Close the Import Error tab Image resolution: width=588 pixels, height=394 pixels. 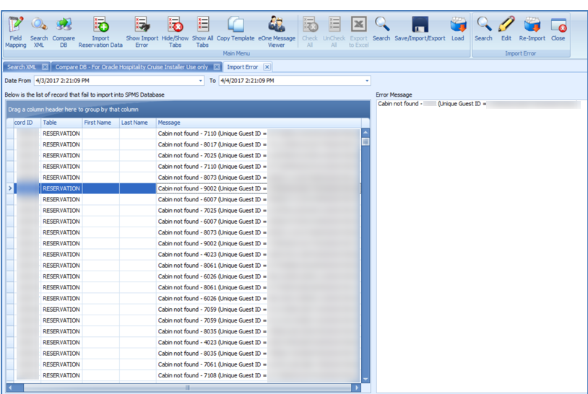pos(267,67)
